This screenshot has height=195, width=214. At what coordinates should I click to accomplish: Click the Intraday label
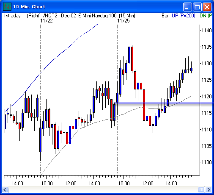12,16
